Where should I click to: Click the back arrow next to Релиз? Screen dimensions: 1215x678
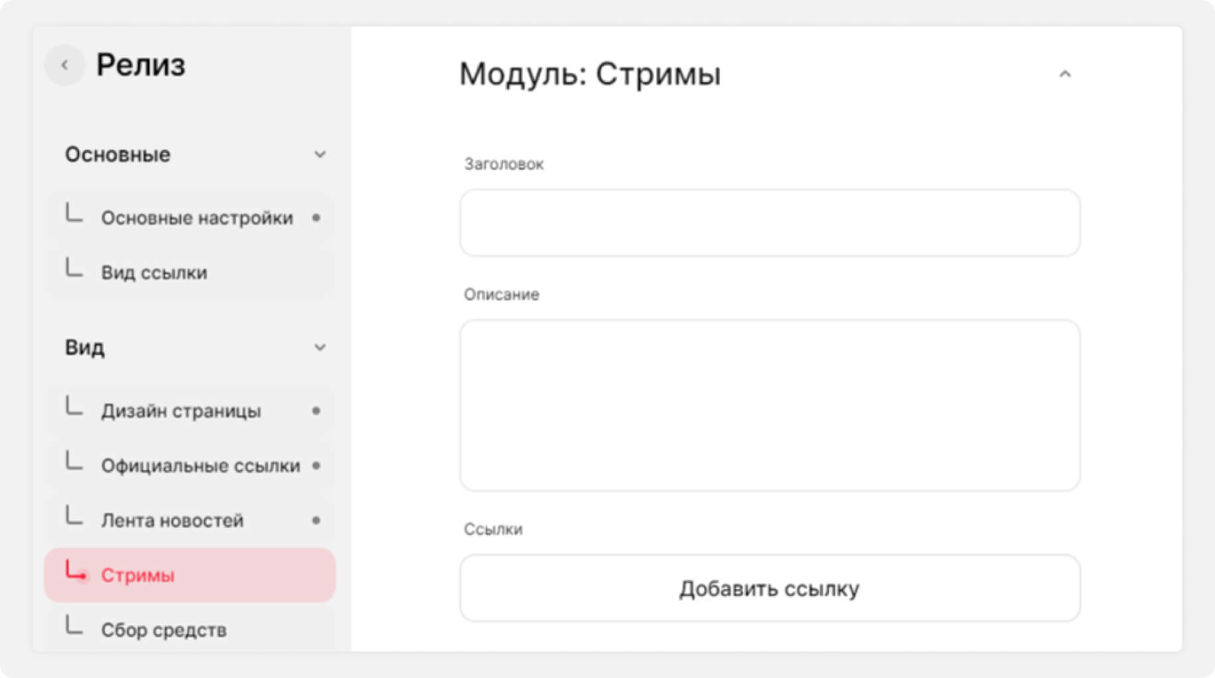[x=64, y=65]
